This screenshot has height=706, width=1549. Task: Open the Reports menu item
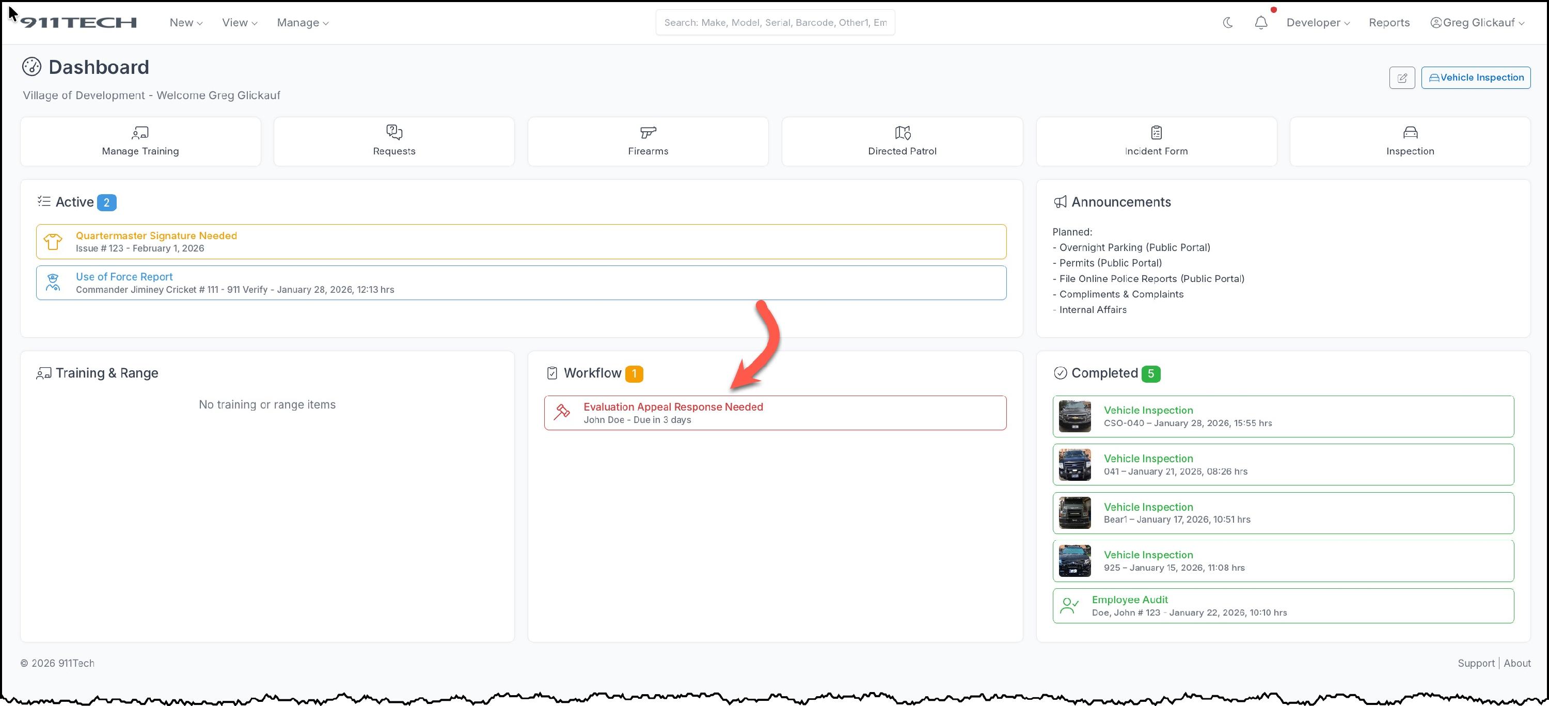coord(1388,23)
